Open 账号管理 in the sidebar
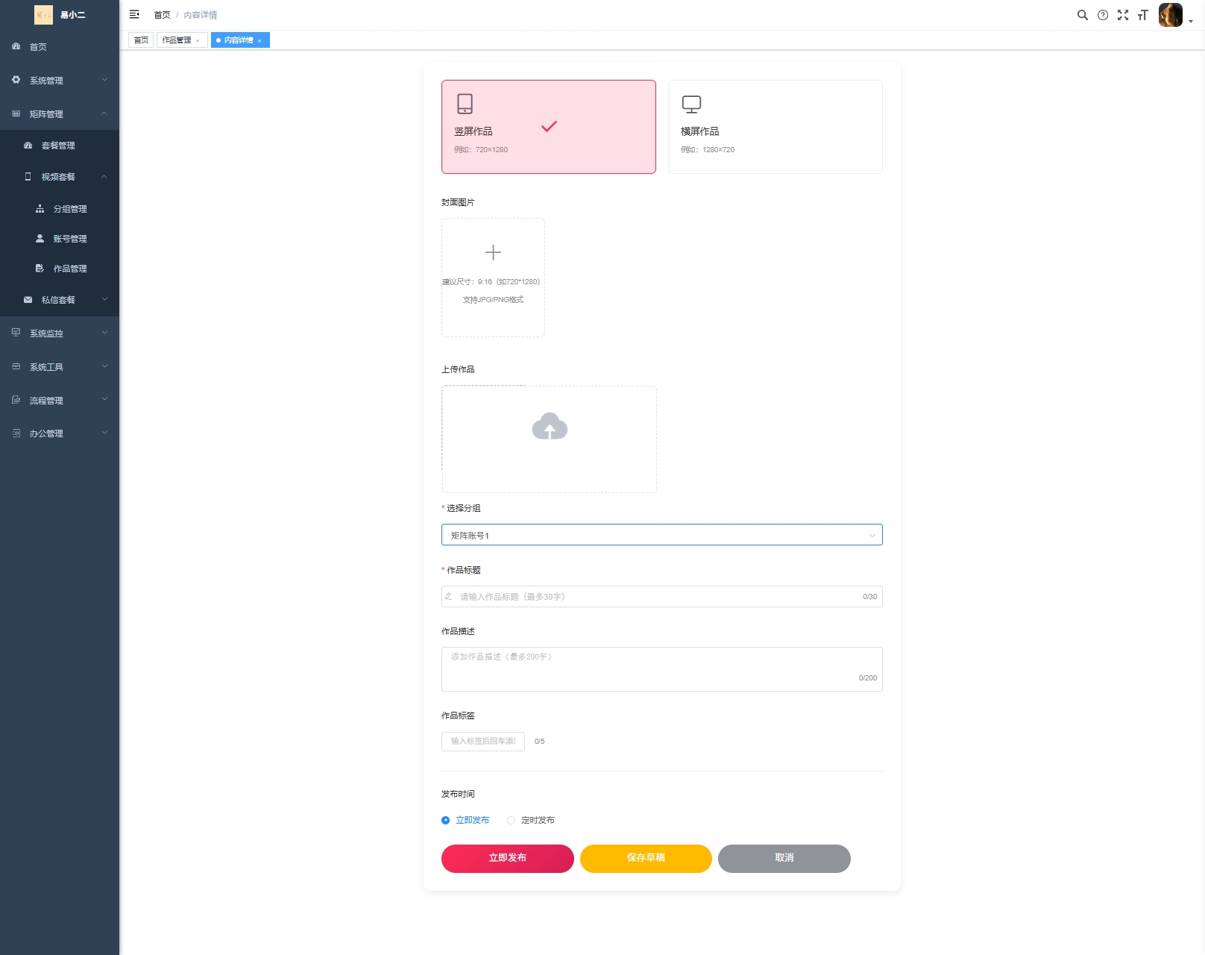The image size is (1205, 955). pyautogui.click(x=70, y=239)
